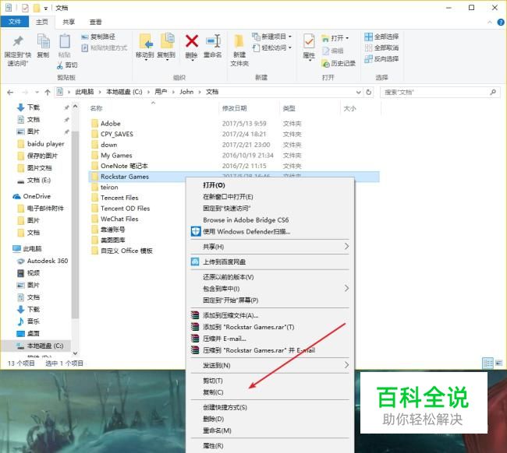Click Select all in the ribbon
The width and height of the screenshot is (507, 453).
(381, 37)
